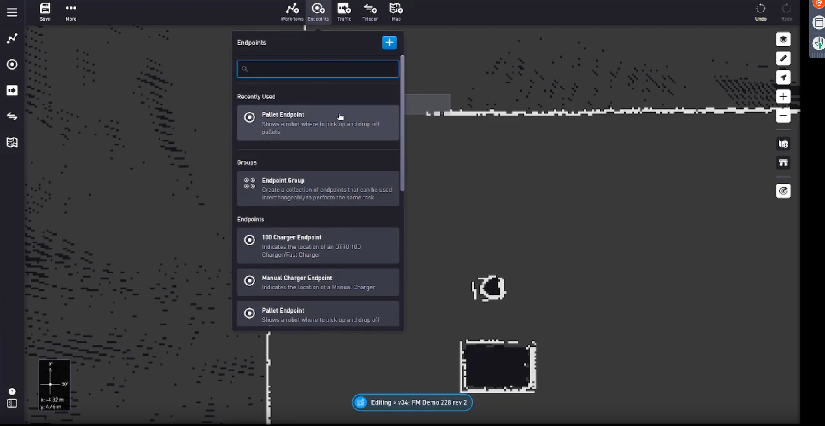825x426 pixels.
Task: Click the Endpoints panel scrollbar
Action: (402, 123)
